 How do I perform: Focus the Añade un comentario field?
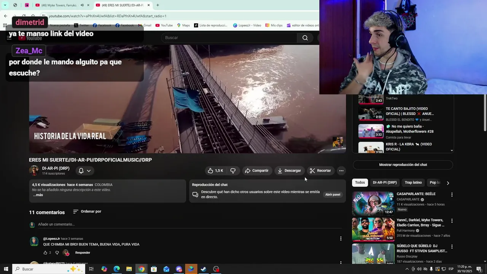click(x=189, y=224)
